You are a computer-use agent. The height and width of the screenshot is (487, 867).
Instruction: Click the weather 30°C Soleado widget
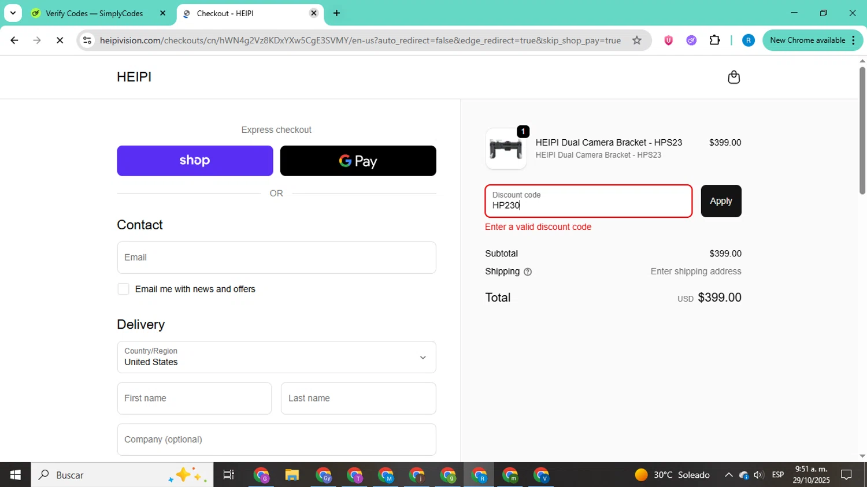672,475
